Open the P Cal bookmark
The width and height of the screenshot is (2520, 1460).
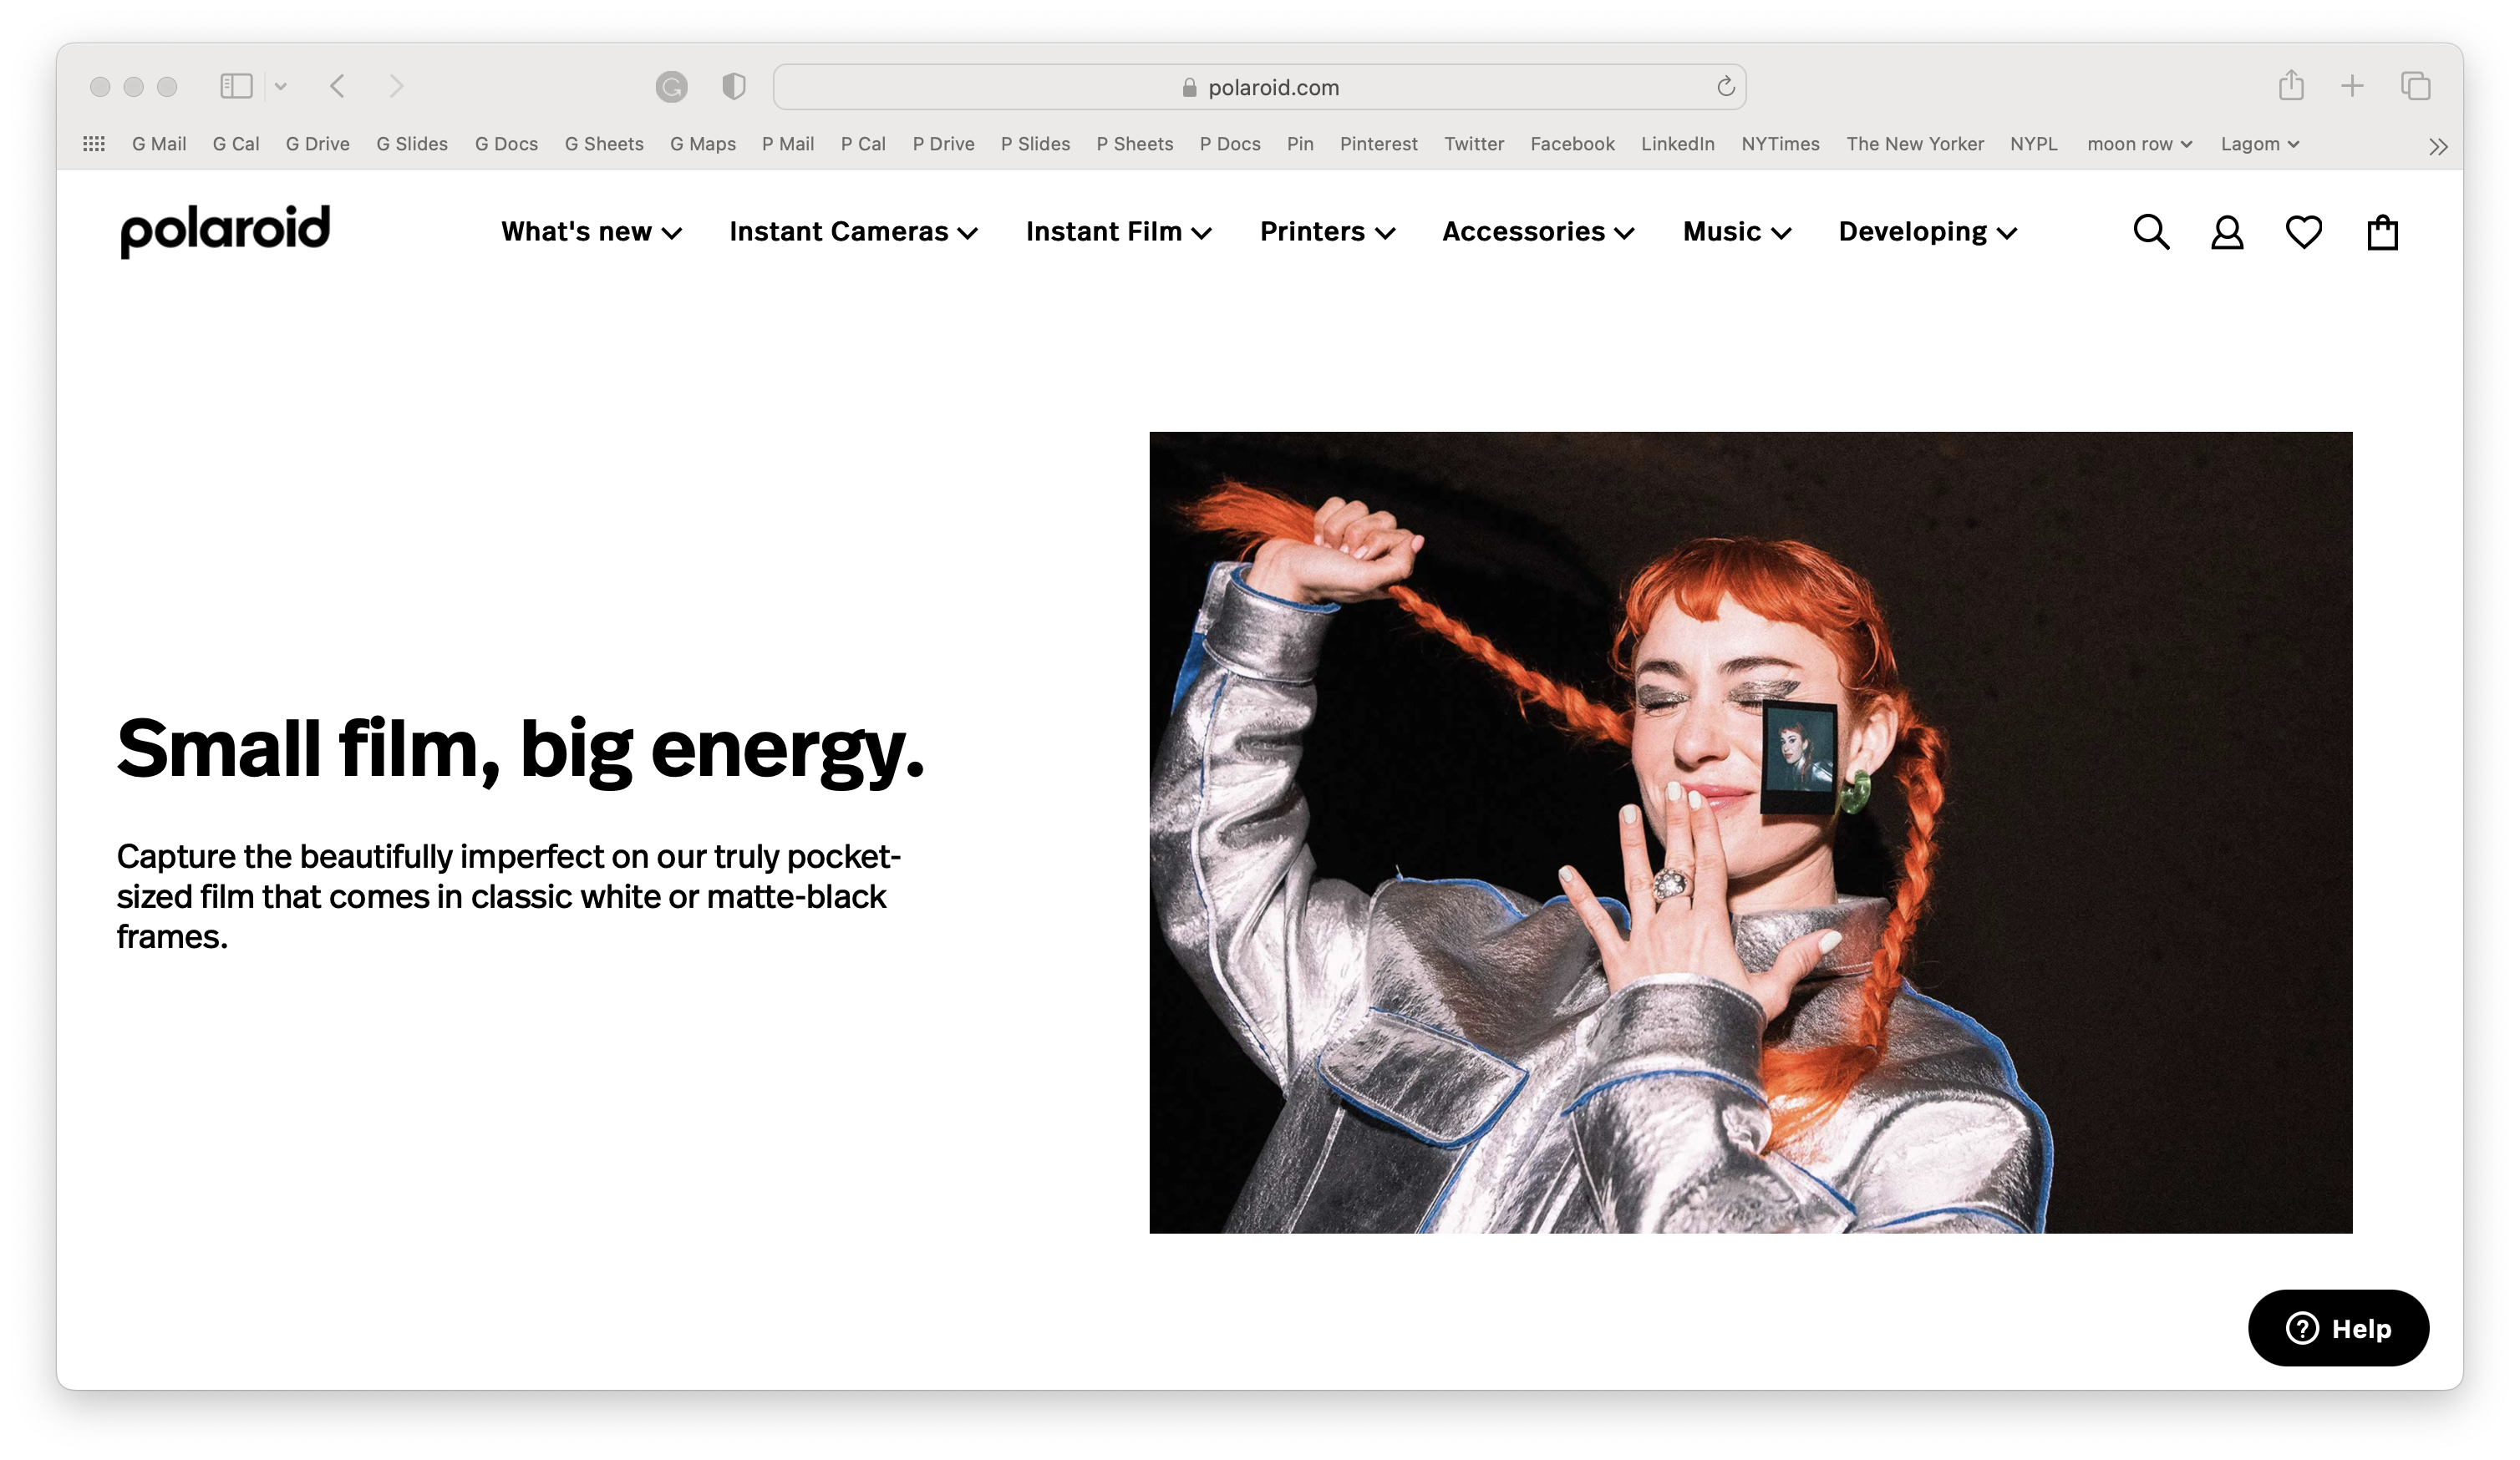click(863, 144)
